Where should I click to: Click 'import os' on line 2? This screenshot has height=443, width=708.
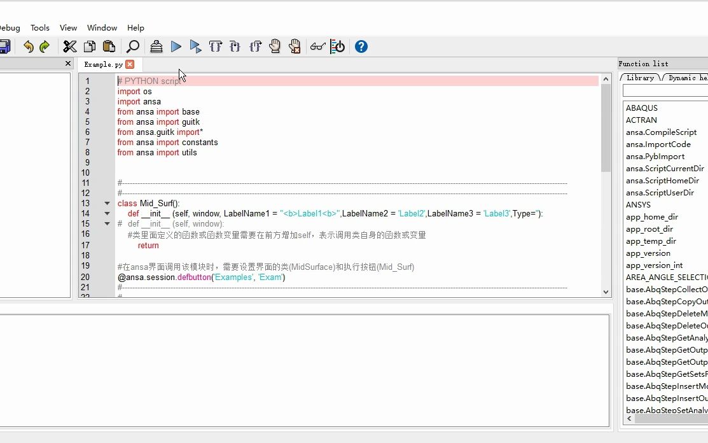(135, 92)
